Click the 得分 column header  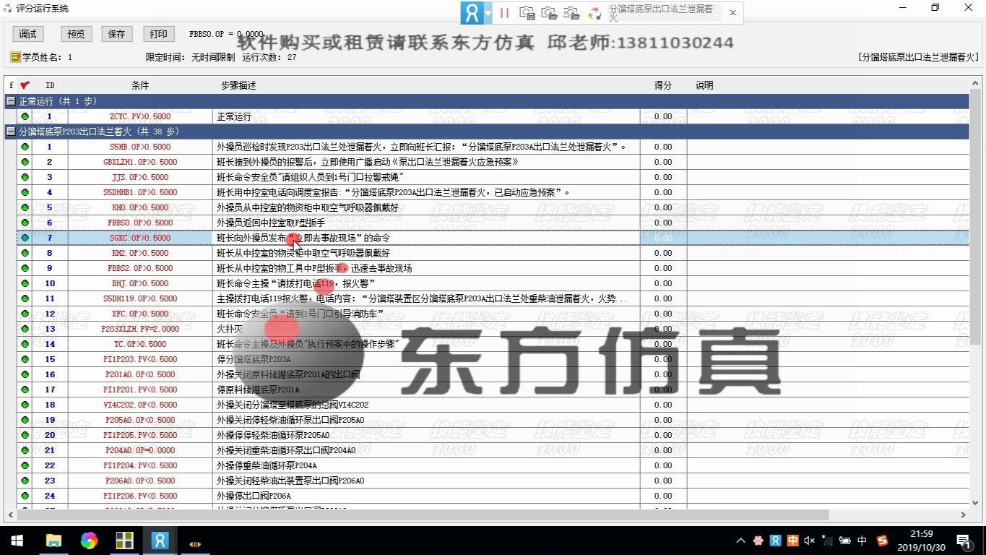pyautogui.click(x=662, y=85)
